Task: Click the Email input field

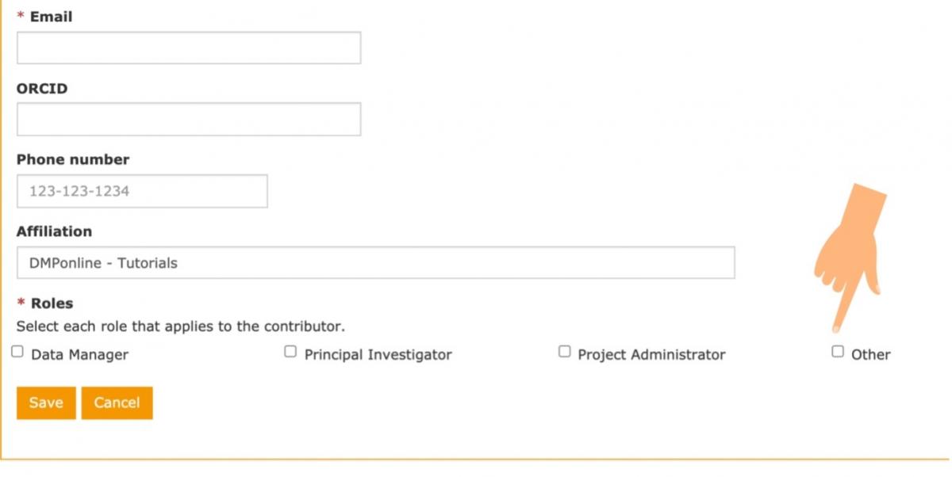Action: click(189, 48)
